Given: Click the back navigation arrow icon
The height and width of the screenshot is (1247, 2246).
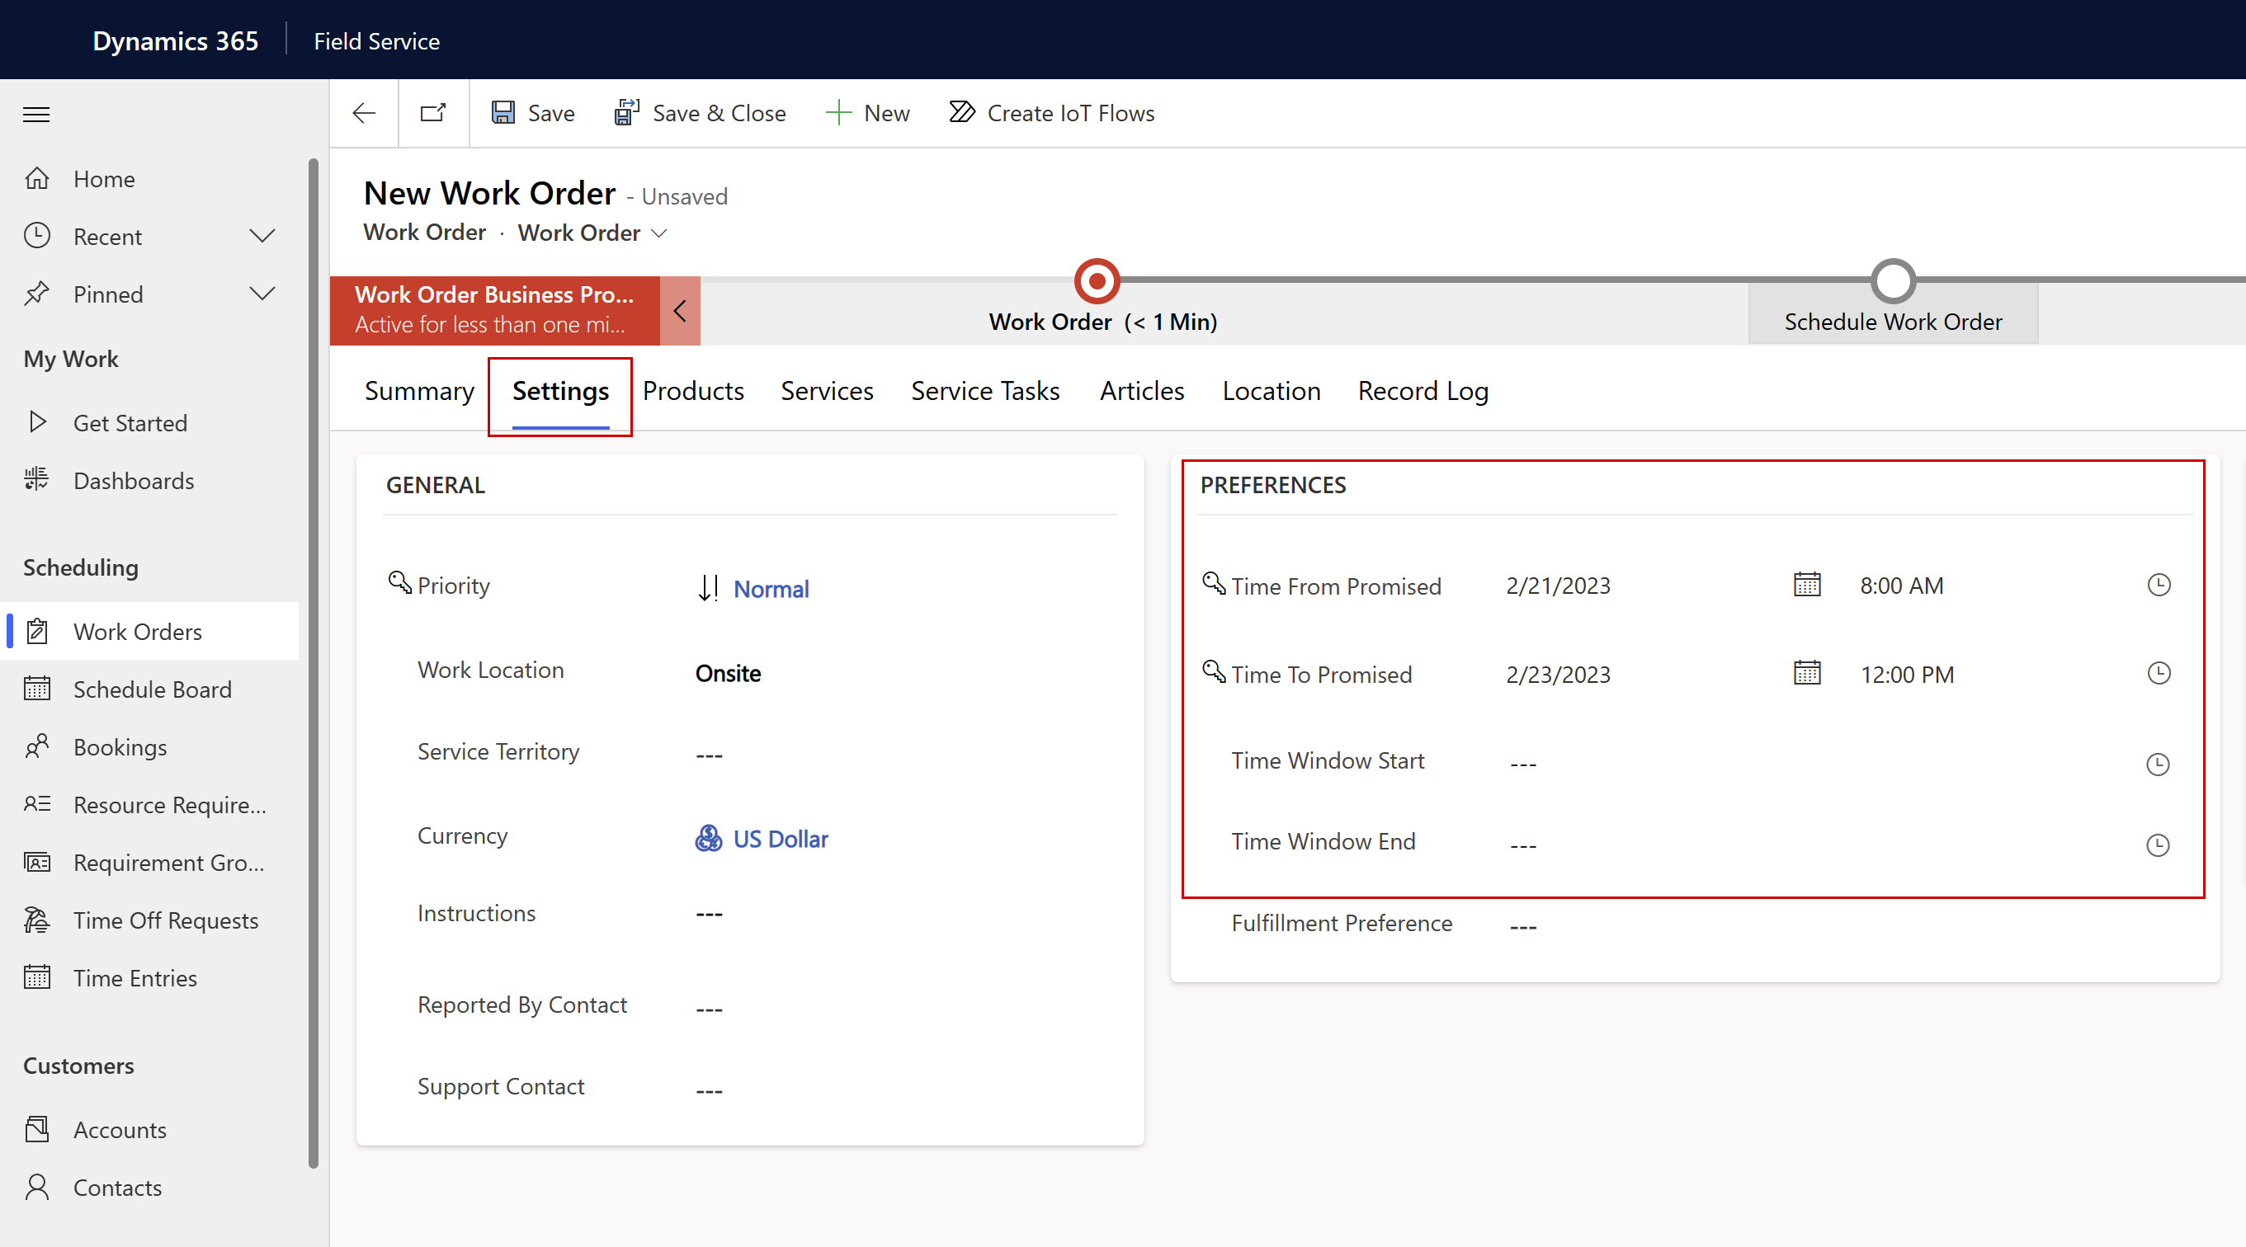Looking at the screenshot, I should 362,112.
